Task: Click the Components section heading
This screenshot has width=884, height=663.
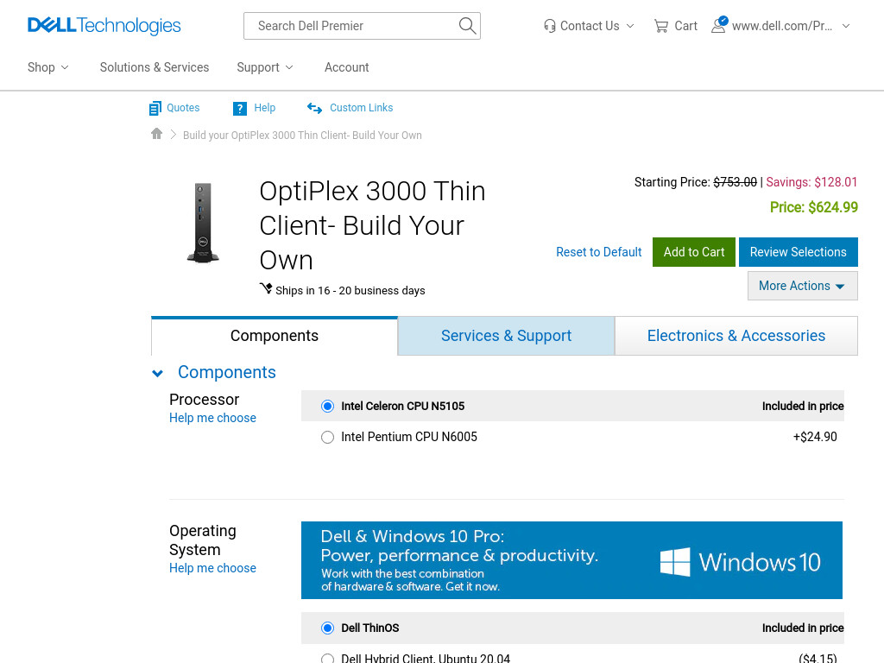Action: [x=227, y=372]
